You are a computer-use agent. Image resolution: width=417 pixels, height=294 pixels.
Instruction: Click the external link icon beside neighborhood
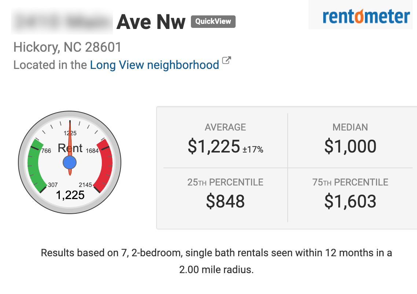(x=227, y=60)
